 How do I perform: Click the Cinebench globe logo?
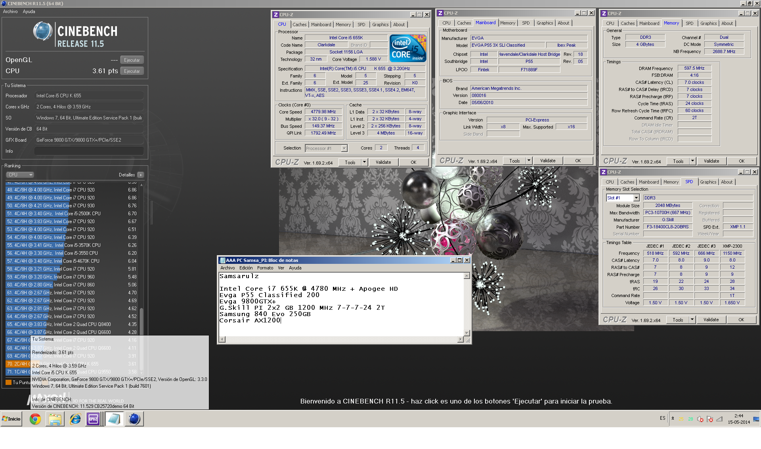(x=42, y=32)
